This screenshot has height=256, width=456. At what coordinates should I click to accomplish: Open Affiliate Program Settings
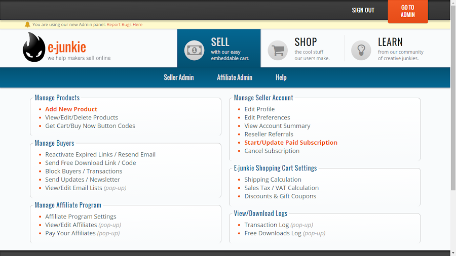pyautogui.click(x=81, y=217)
